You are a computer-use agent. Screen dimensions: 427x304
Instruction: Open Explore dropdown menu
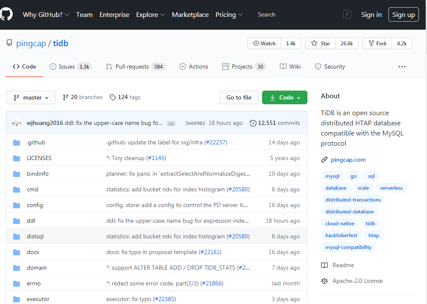[x=151, y=15]
